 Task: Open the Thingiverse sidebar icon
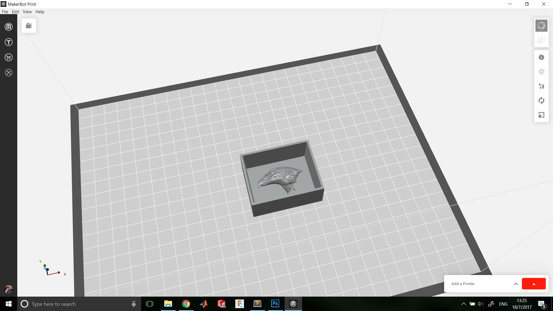tap(9, 42)
